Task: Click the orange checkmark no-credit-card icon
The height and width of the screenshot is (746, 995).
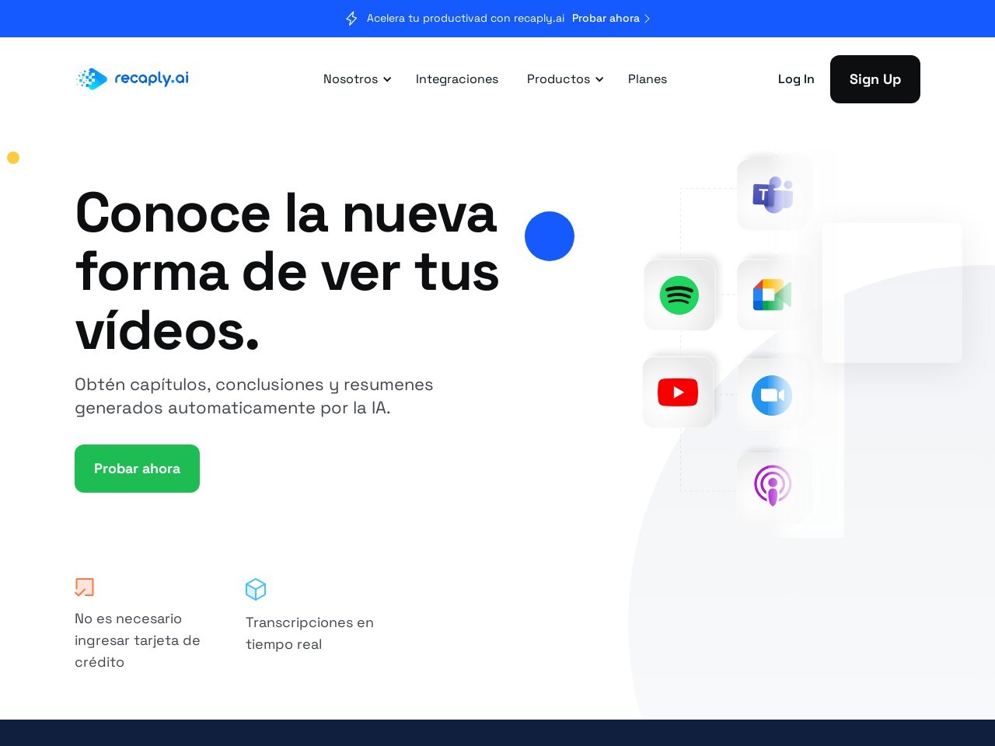Action: click(84, 587)
